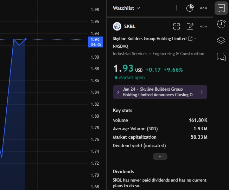
Task: Click the Engineering & Construction industry link
Action: click(178, 54)
